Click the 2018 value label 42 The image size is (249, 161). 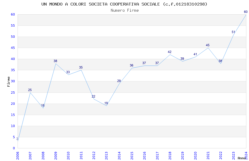[x=170, y=52]
